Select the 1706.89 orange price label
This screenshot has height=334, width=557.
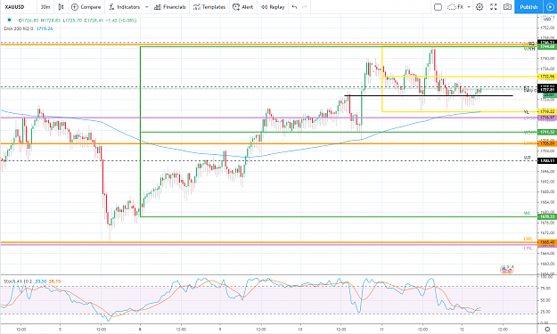pyautogui.click(x=547, y=143)
